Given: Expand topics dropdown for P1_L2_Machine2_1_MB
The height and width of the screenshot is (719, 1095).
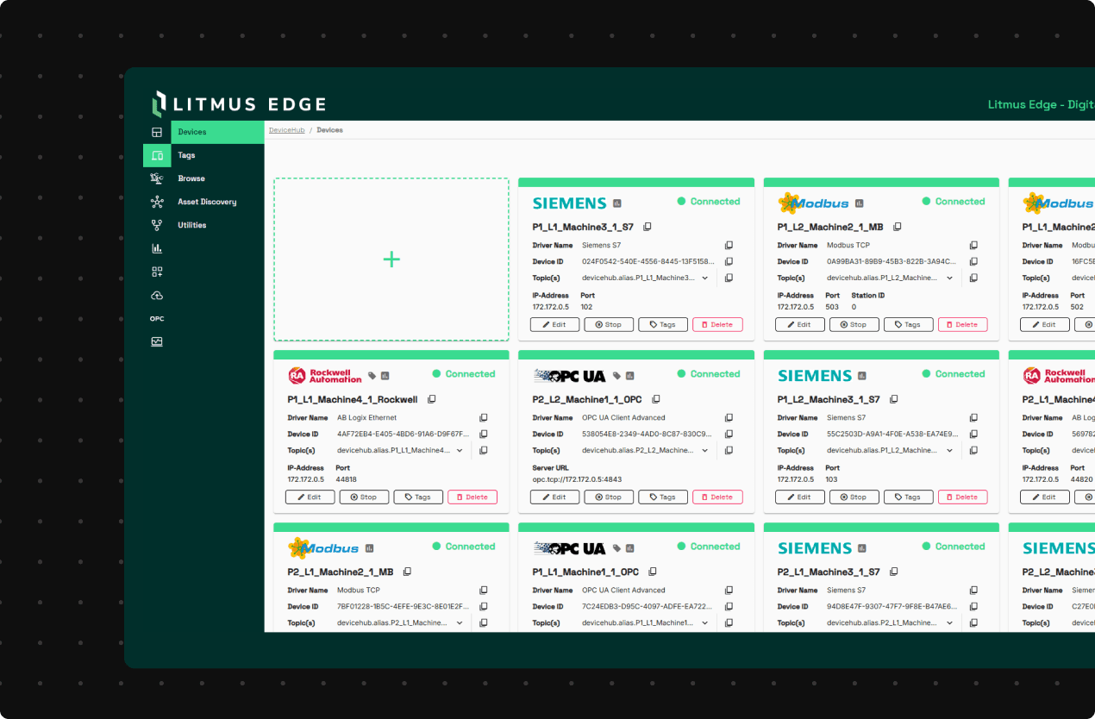Looking at the screenshot, I should coord(950,278).
